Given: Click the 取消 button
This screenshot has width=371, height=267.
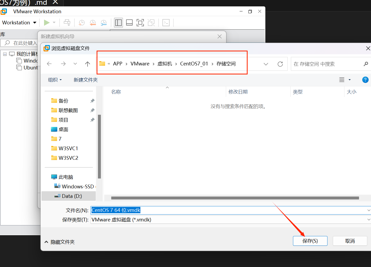Looking at the screenshot, I should tap(350, 241).
